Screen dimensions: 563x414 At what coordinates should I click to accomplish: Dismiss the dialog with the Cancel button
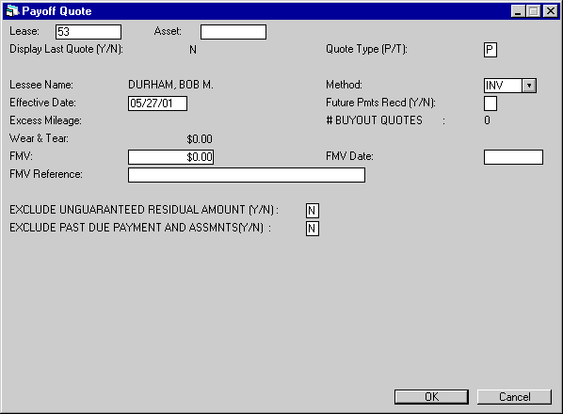515,397
